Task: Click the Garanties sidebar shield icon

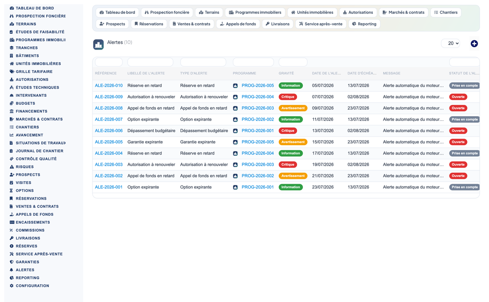Action: tap(12, 262)
